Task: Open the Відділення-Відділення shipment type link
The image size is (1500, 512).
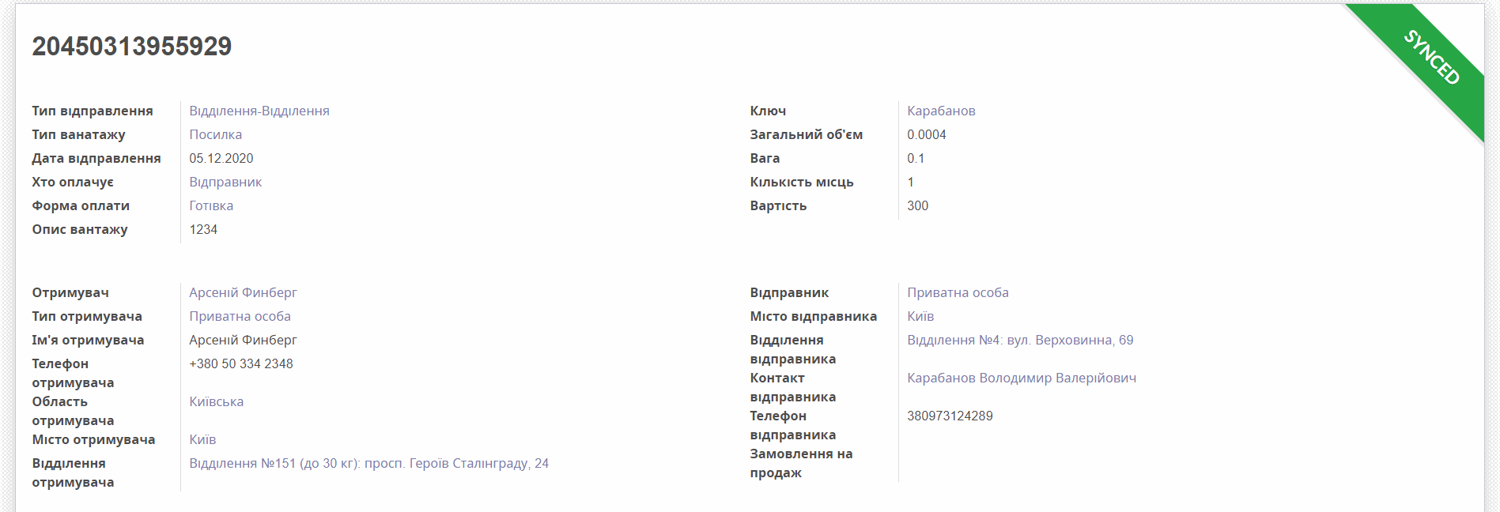Action: click(x=259, y=111)
